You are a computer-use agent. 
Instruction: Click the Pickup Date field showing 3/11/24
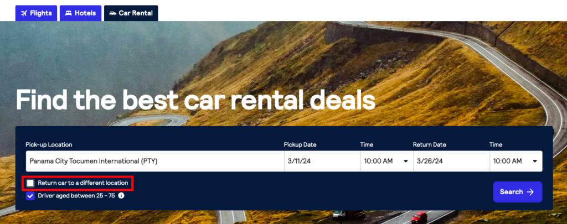[x=320, y=162]
